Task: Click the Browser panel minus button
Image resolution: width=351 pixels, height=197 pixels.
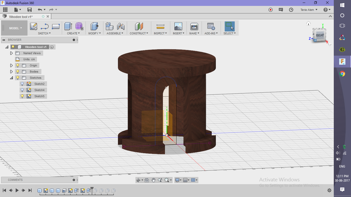Action: [74, 40]
